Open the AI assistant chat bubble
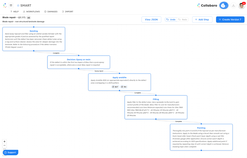The height and width of the screenshot is (158, 247). (x=224, y=5)
